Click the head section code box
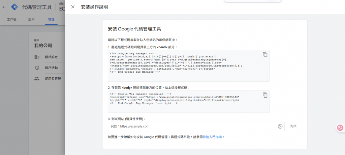This screenshot has height=155, width=345. 189,66
